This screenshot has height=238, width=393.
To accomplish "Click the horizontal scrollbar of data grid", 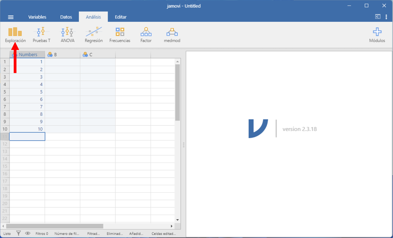I will point(55,226).
